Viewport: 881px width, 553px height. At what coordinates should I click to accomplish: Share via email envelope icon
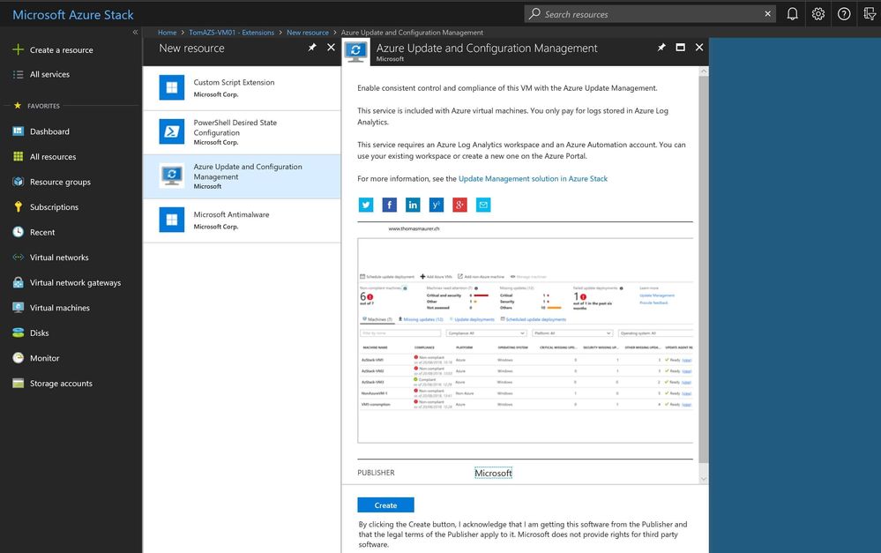click(483, 205)
